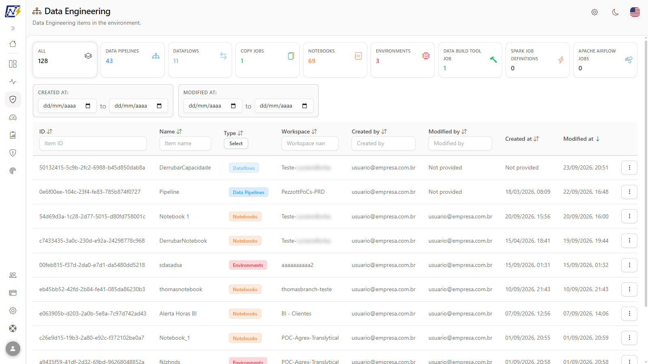Open the Created At start date picker

pyautogui.click(x=88, y=106)
